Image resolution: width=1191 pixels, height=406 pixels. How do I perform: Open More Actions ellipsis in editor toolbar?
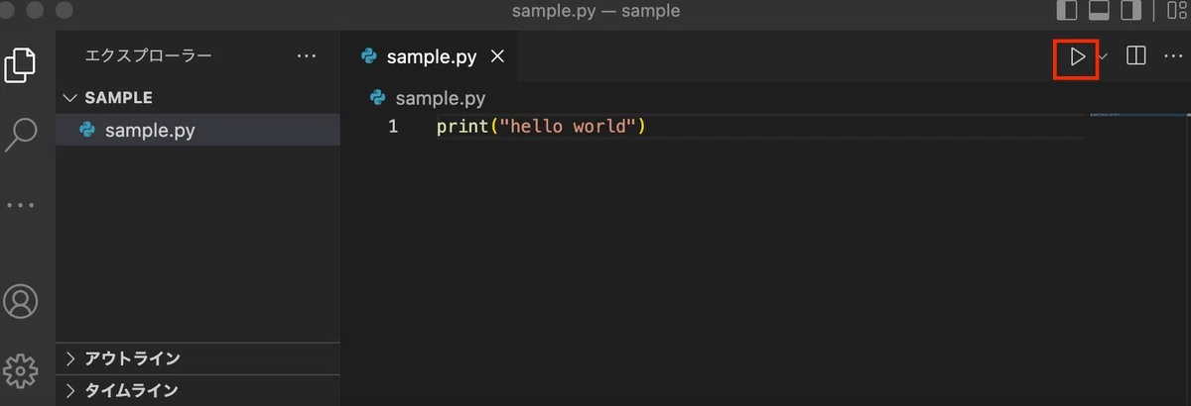pos(1172,56)
